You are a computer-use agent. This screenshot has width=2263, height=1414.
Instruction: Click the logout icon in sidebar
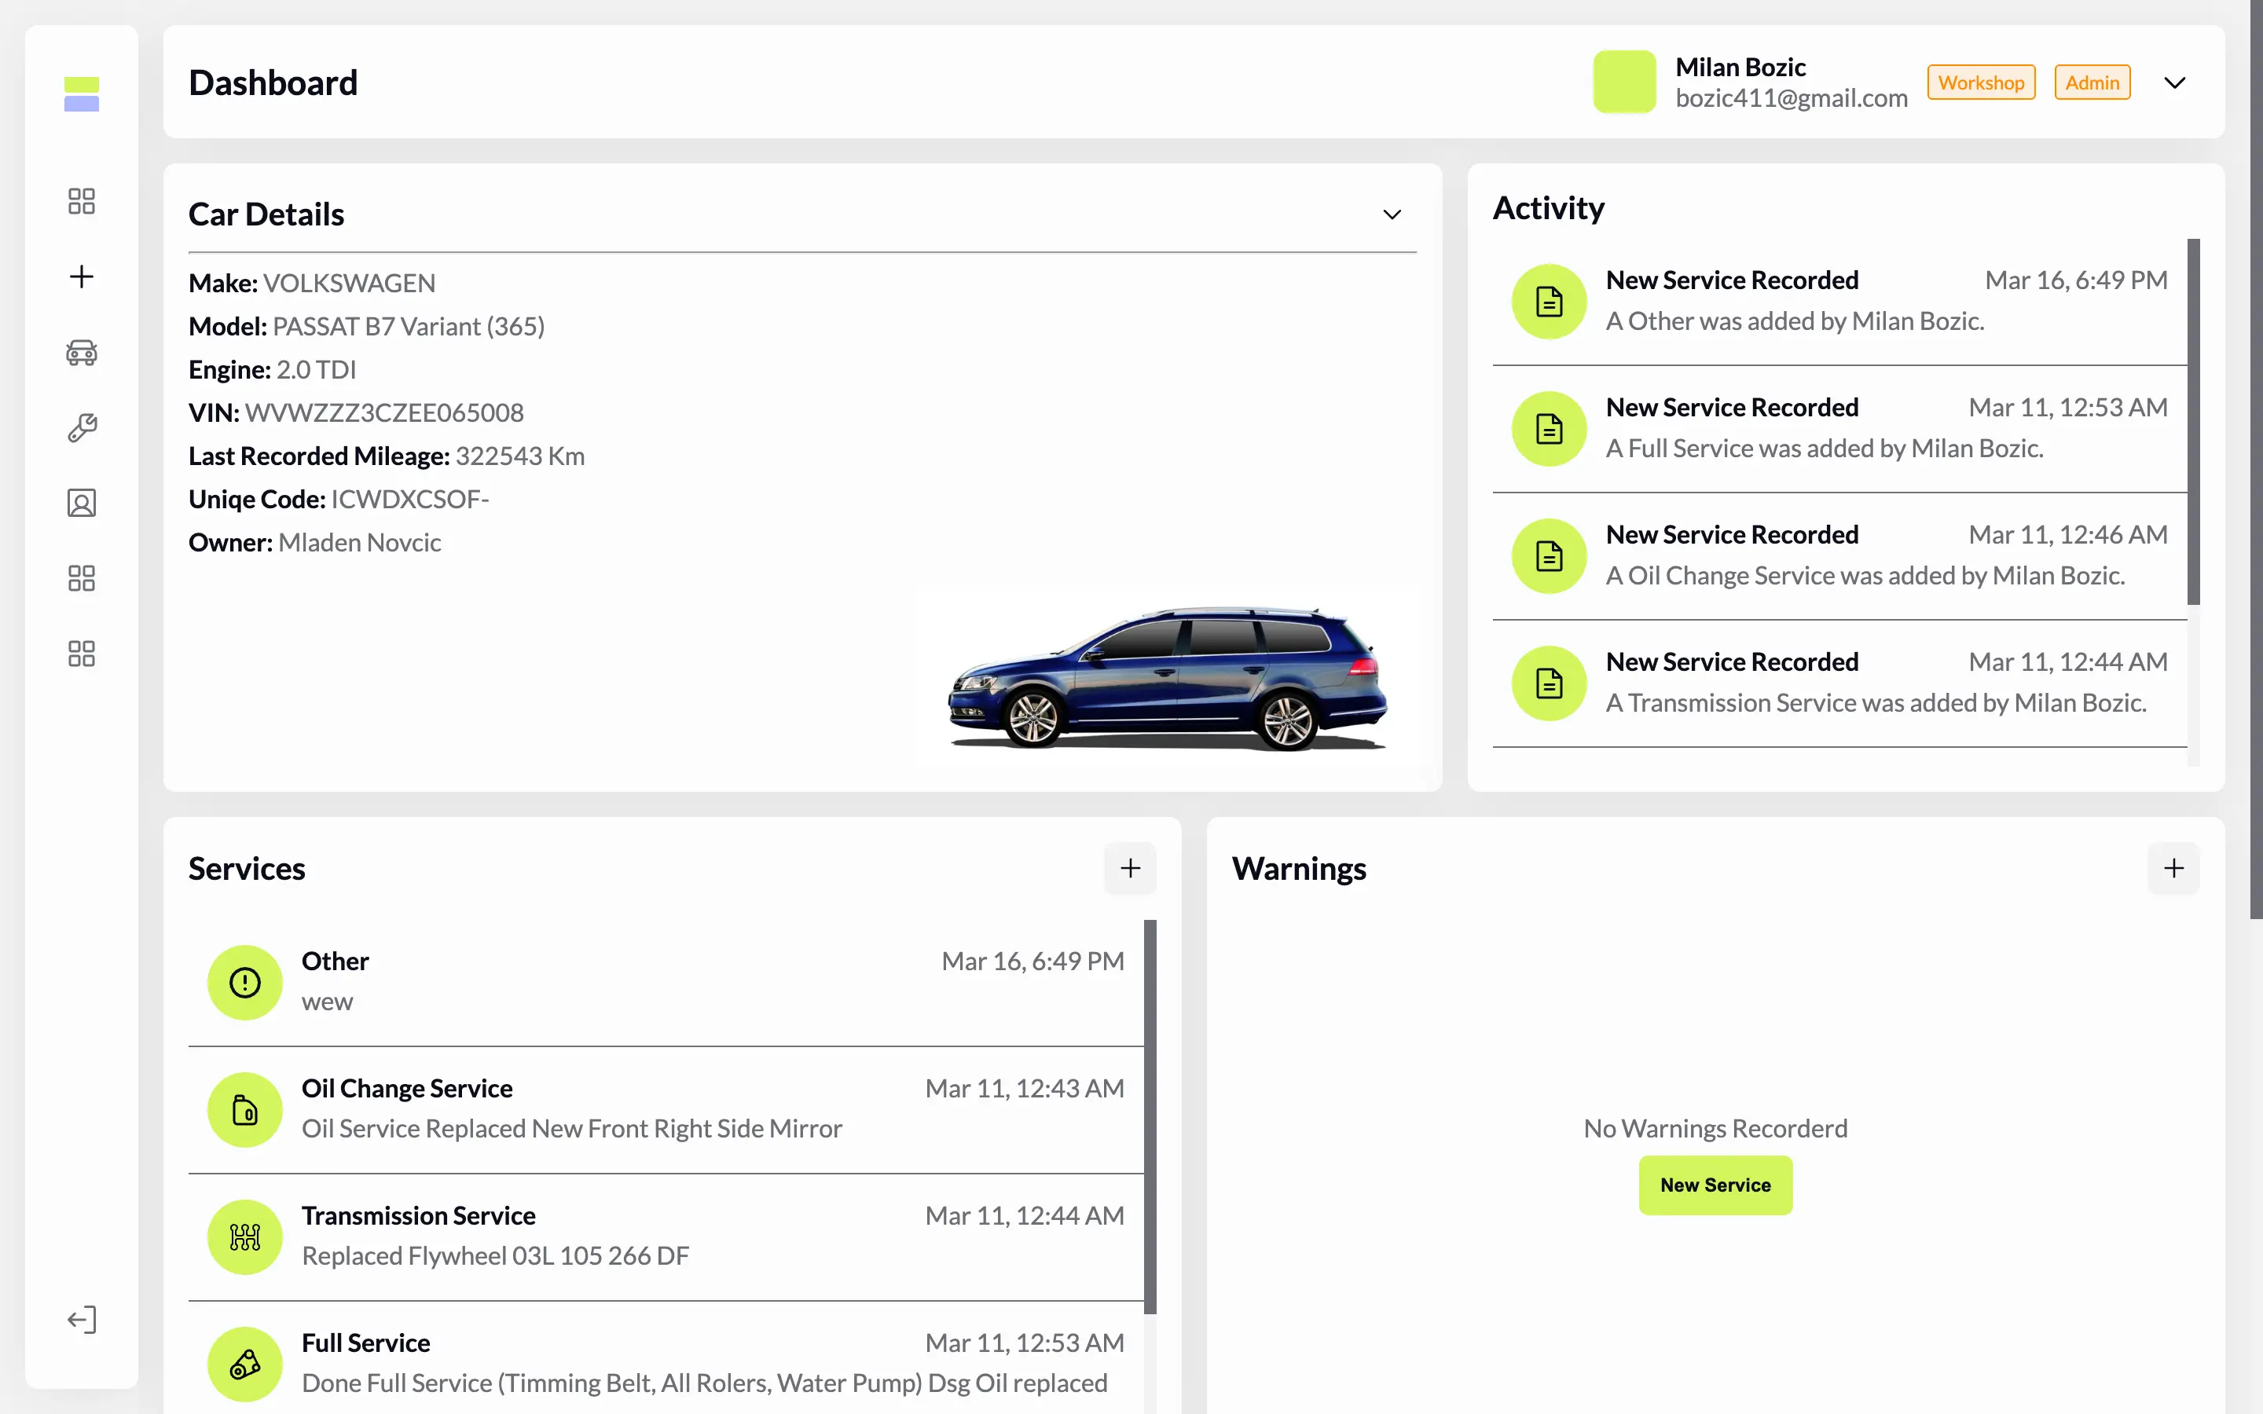[82, 1320]
